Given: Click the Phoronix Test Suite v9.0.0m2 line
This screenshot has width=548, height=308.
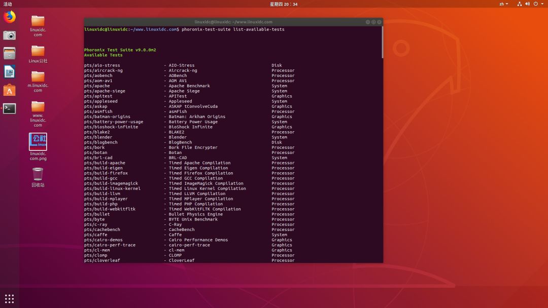Looking at the screenshot, I should click(120, 50).
